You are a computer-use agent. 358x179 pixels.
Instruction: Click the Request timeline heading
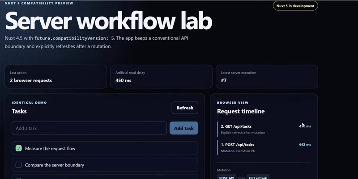click(x=241, y=111)
